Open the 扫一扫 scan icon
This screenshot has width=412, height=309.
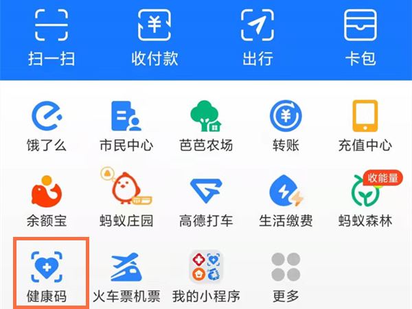coord(51,25)
